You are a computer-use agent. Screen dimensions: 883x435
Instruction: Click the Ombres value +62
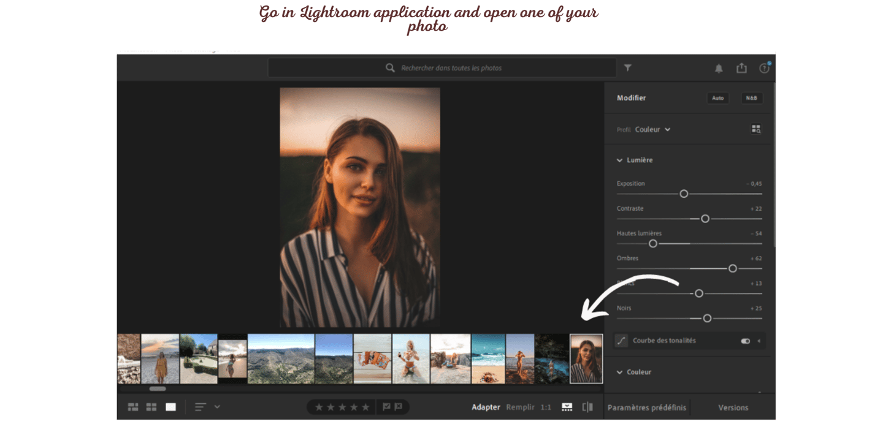pos(756,259)
